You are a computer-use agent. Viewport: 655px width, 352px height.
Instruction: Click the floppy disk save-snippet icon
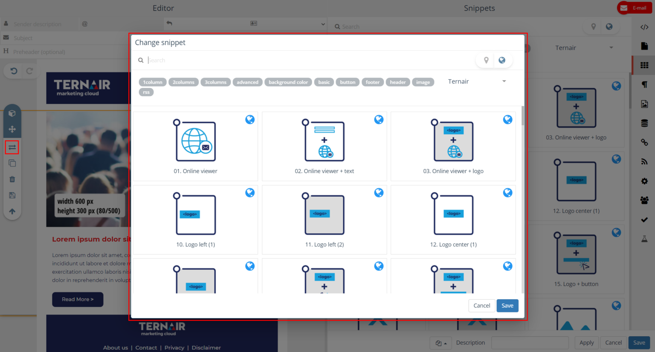point(12,195)
